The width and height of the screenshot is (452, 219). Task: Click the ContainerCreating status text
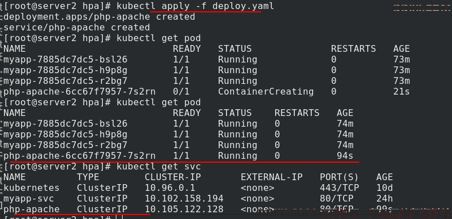(266, 91)
